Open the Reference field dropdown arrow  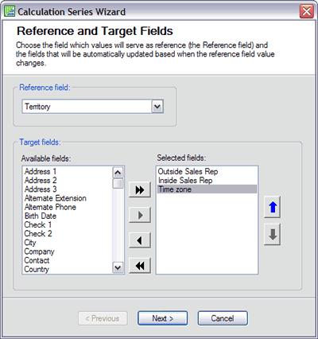click(x=157, y=107)
